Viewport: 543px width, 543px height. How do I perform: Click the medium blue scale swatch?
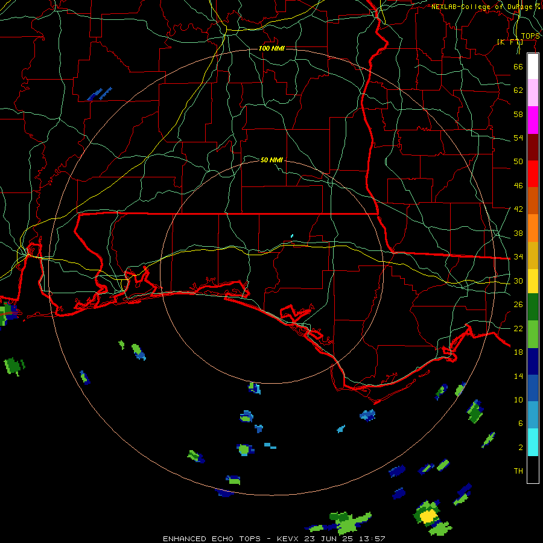tap(533, 388)
